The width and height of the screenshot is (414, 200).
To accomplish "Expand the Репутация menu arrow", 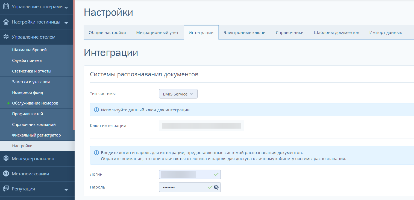I will coord(66,190).
